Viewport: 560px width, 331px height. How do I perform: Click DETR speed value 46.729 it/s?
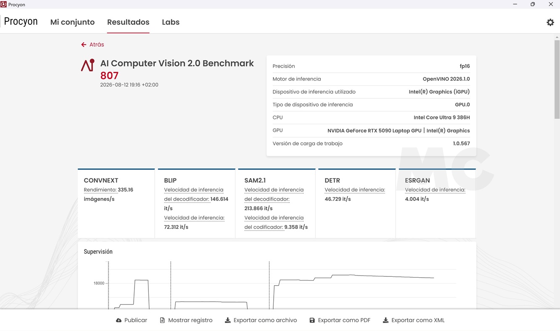(x=338, y=199)
